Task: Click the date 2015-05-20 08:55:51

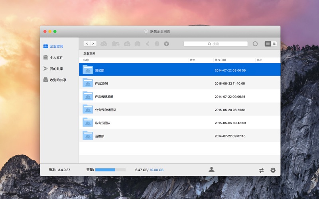Action: 230,110
